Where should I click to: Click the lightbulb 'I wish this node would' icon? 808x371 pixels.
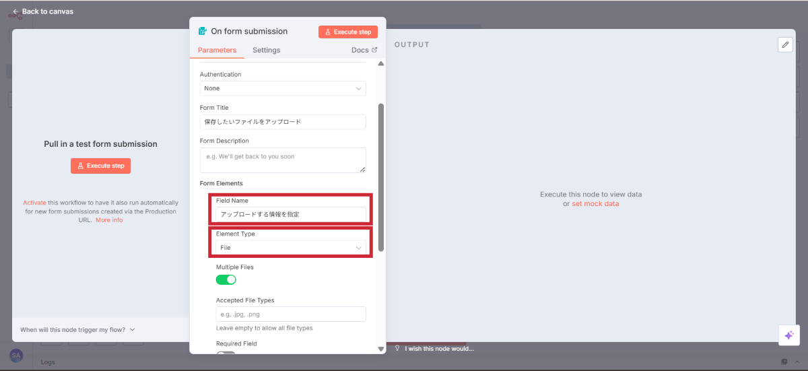pyautogui.click(x=397, y=349)
